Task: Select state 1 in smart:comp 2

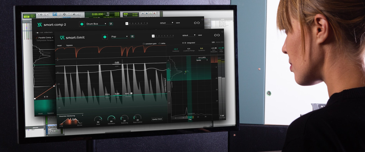Action: click(127, 23)
